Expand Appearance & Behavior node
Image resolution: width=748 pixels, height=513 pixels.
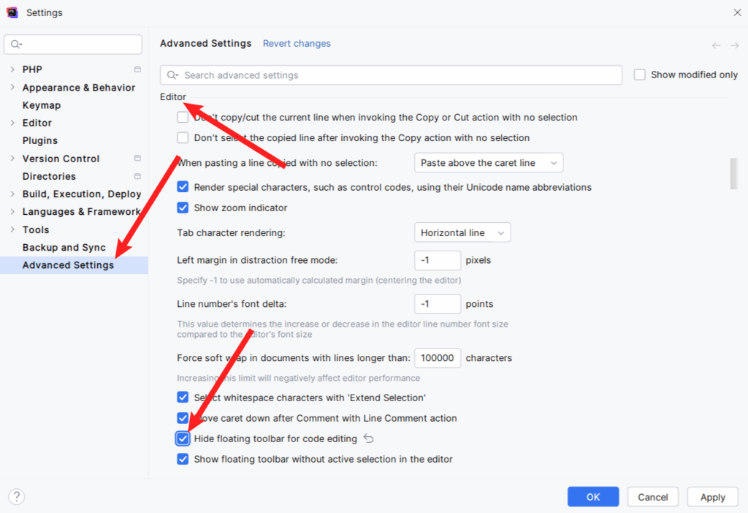pyautogui.click(x=12, y=88)
